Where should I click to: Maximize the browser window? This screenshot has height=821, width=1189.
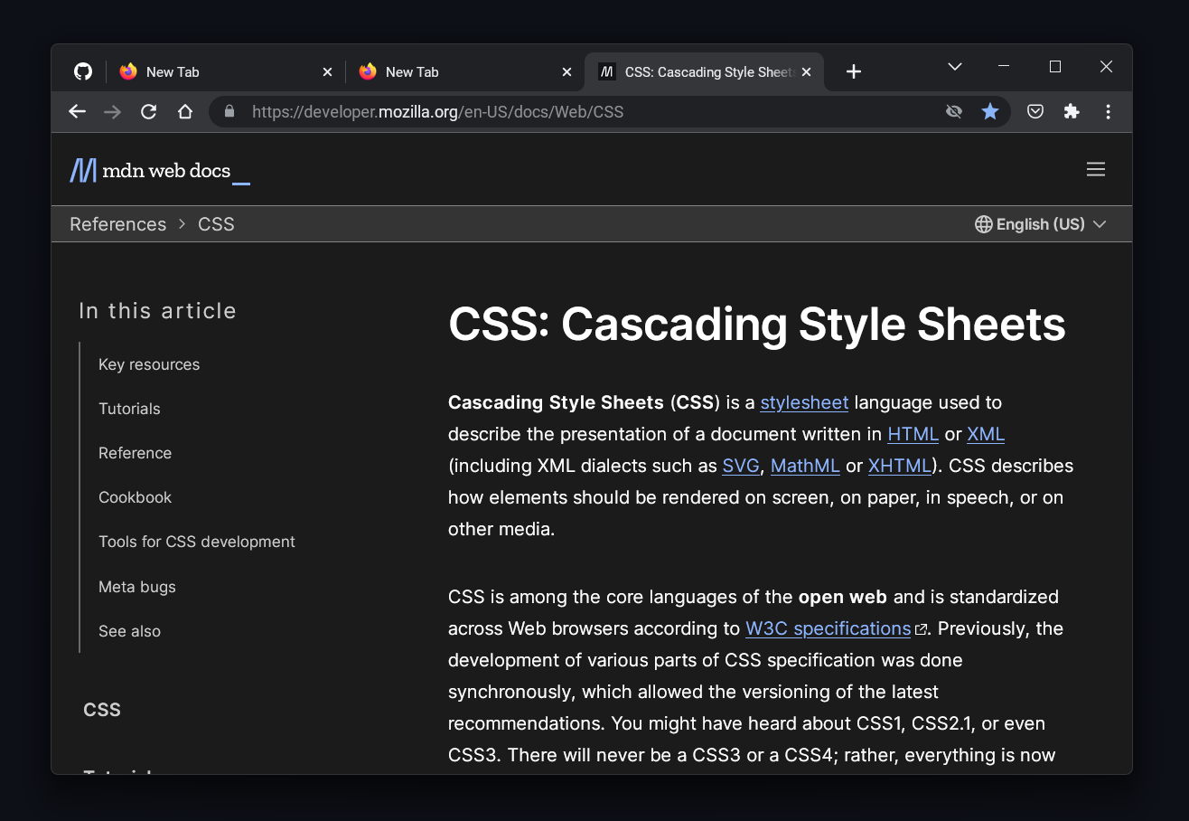click(1054, 67)
